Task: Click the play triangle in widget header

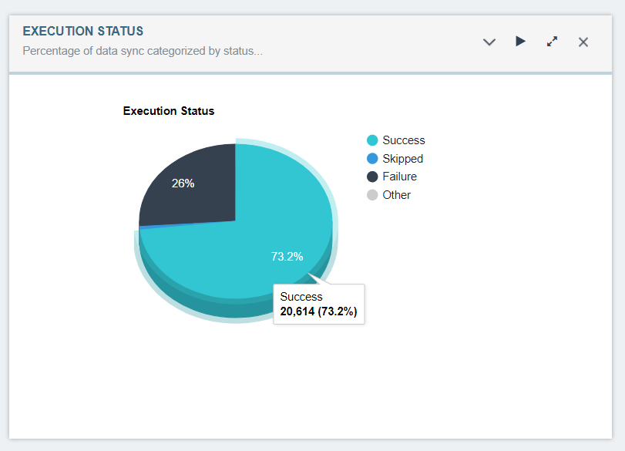Action: (x=520, y=42)
